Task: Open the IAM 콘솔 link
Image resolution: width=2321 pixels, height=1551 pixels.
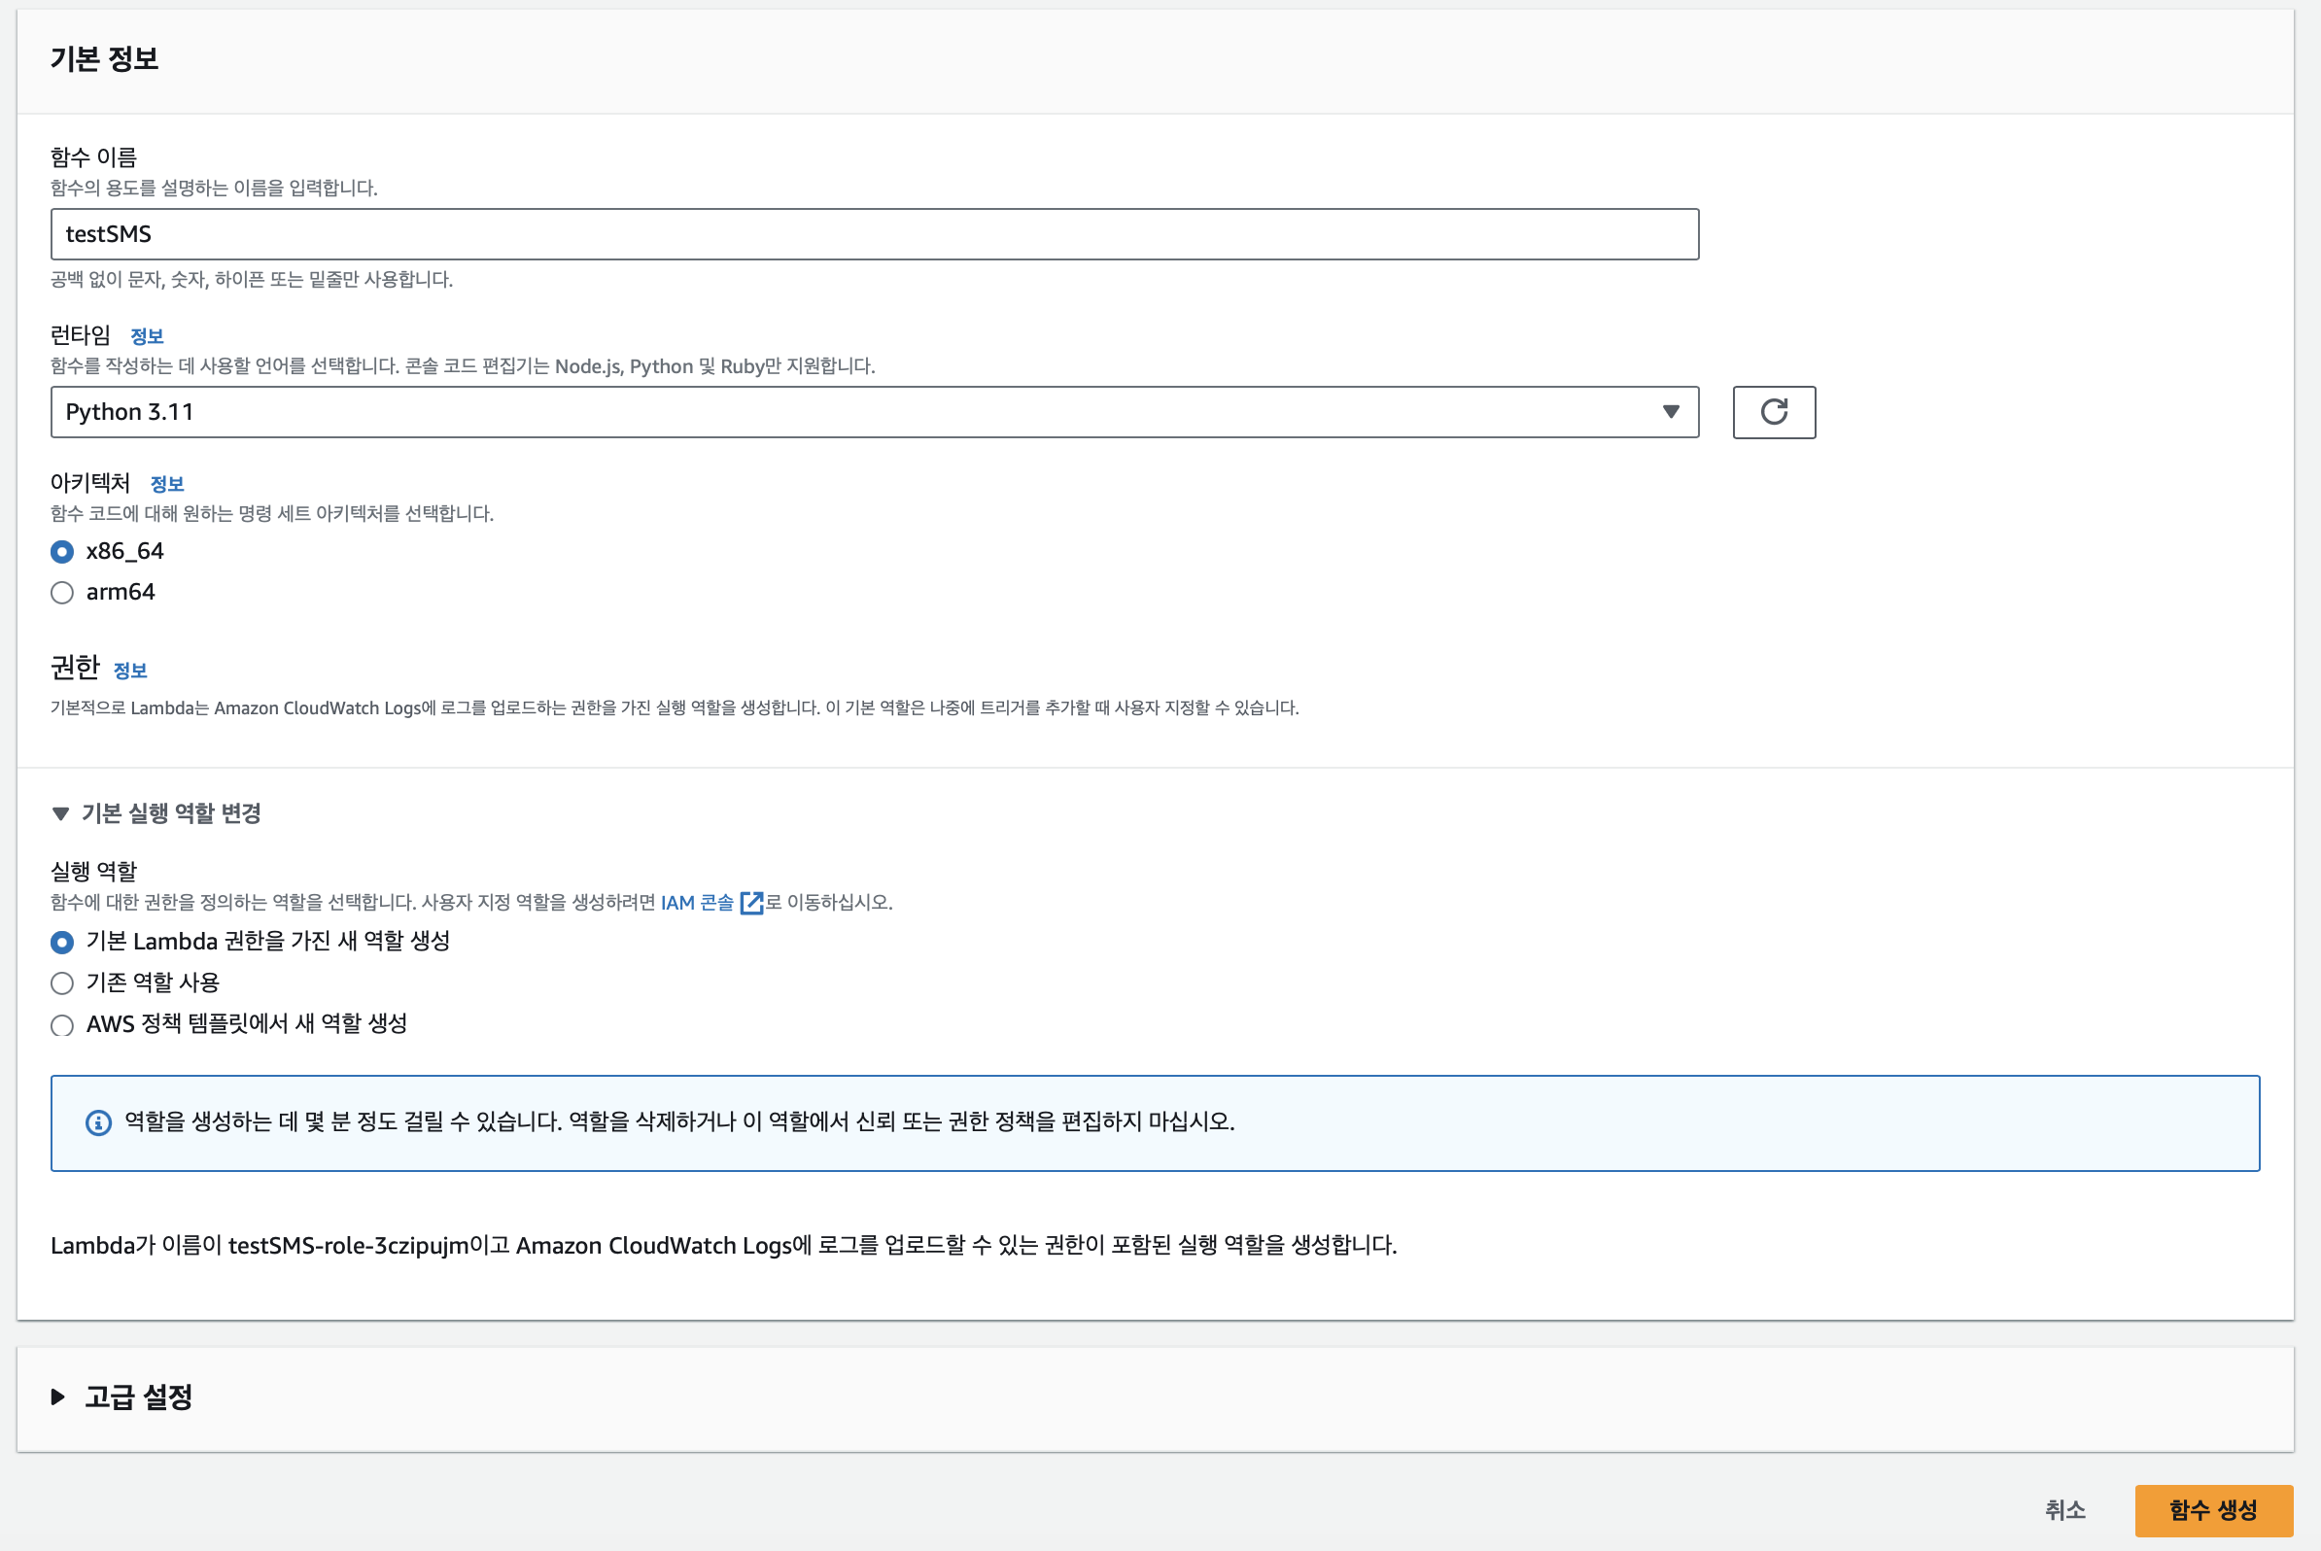Action: click(697, 902)
